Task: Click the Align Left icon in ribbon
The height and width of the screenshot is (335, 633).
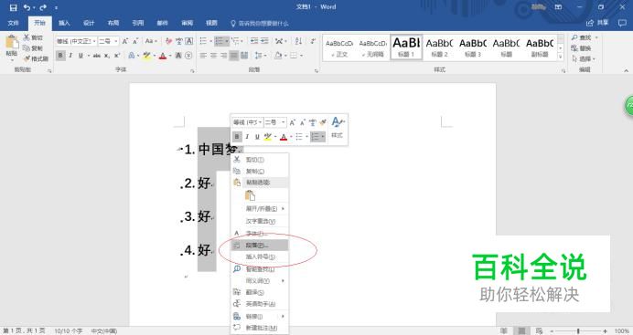Action: 203,56
